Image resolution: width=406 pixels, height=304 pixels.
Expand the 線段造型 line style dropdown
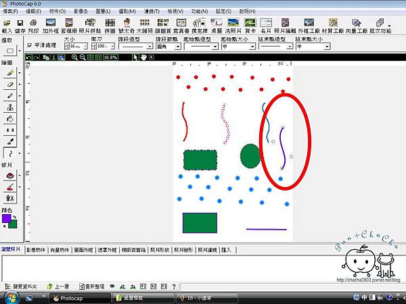150,47
